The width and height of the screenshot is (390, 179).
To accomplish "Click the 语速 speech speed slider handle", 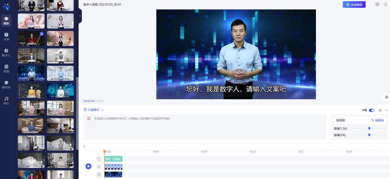I will [369, 128].
